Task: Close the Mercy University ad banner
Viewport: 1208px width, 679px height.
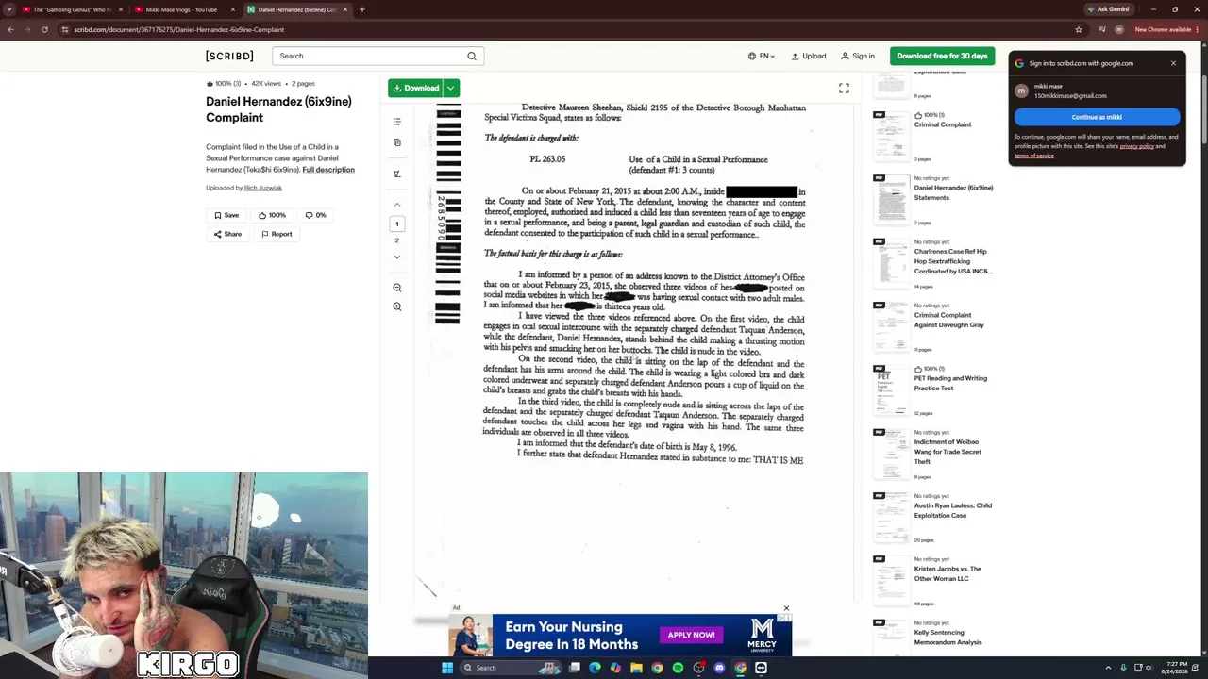Action: point(786,609)
